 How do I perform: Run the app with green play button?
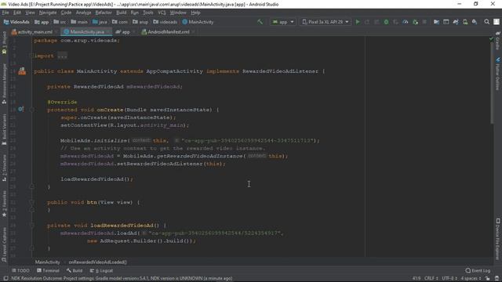click(358, 22)
